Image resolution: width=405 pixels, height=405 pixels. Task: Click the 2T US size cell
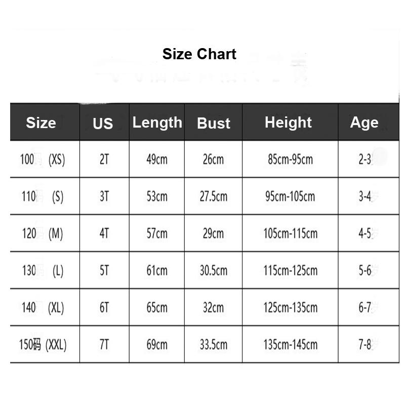point(104,159)
